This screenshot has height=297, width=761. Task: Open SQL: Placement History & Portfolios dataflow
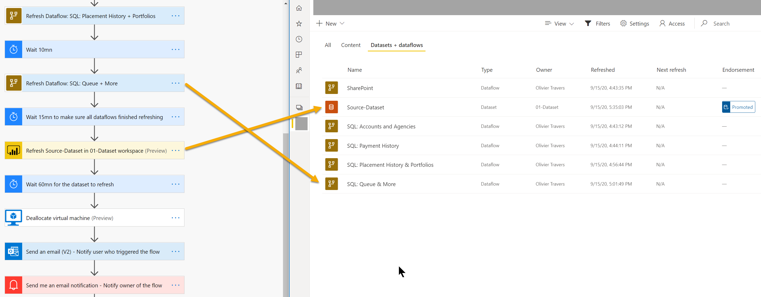point(390,165)
